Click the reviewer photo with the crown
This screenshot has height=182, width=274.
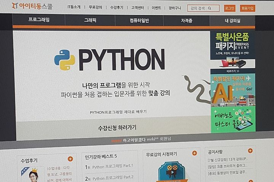32,174
